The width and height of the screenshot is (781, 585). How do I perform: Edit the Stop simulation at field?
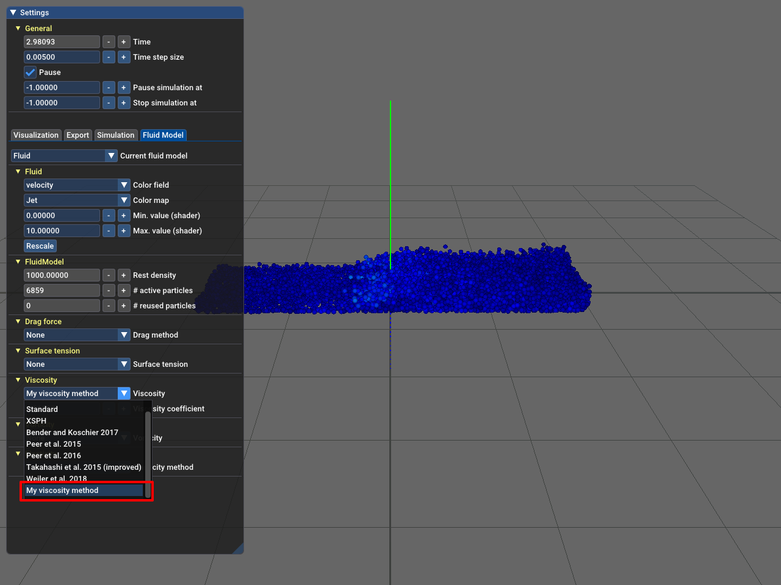[62, 103]
